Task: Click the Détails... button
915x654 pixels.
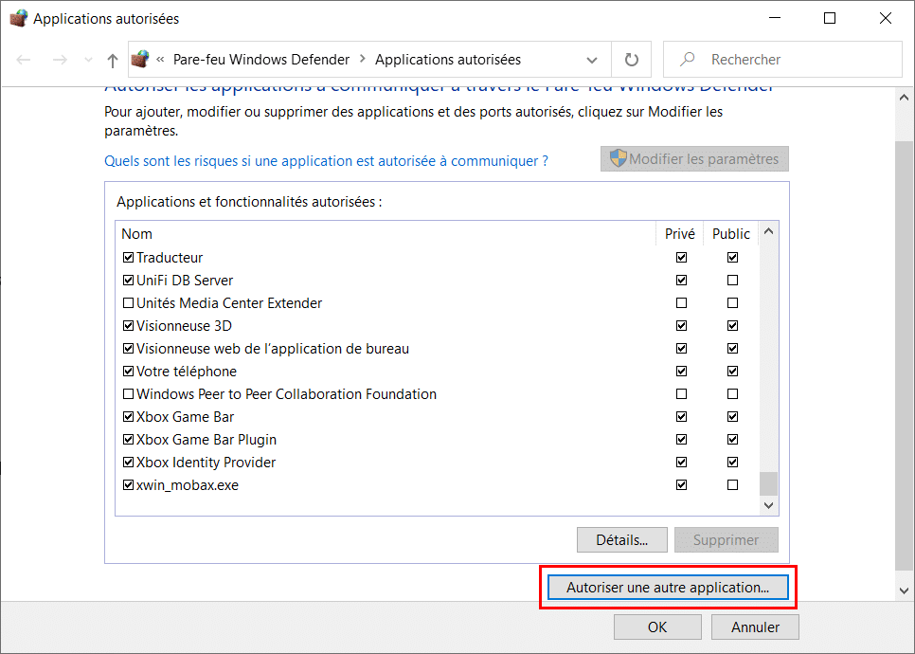Action: [x=622, y=540]
